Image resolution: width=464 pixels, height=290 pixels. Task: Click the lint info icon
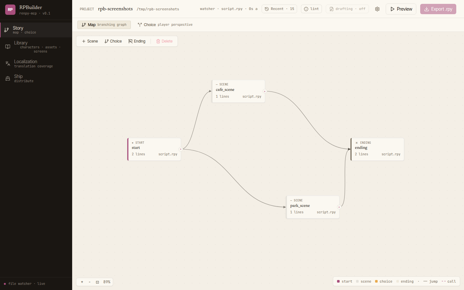(306, 9)
